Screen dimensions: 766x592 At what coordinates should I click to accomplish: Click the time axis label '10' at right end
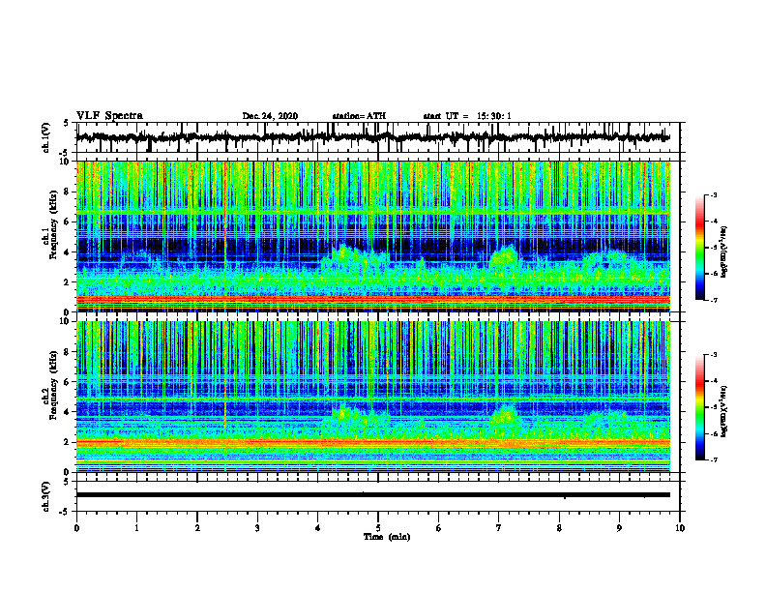tap(680, 528)
